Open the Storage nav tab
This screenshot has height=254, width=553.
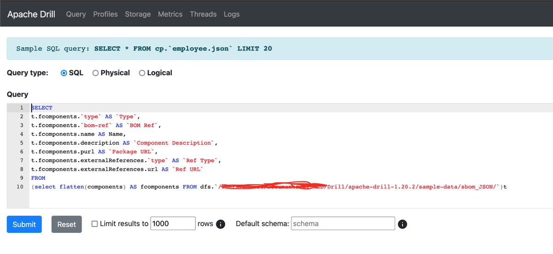(138, 14)
